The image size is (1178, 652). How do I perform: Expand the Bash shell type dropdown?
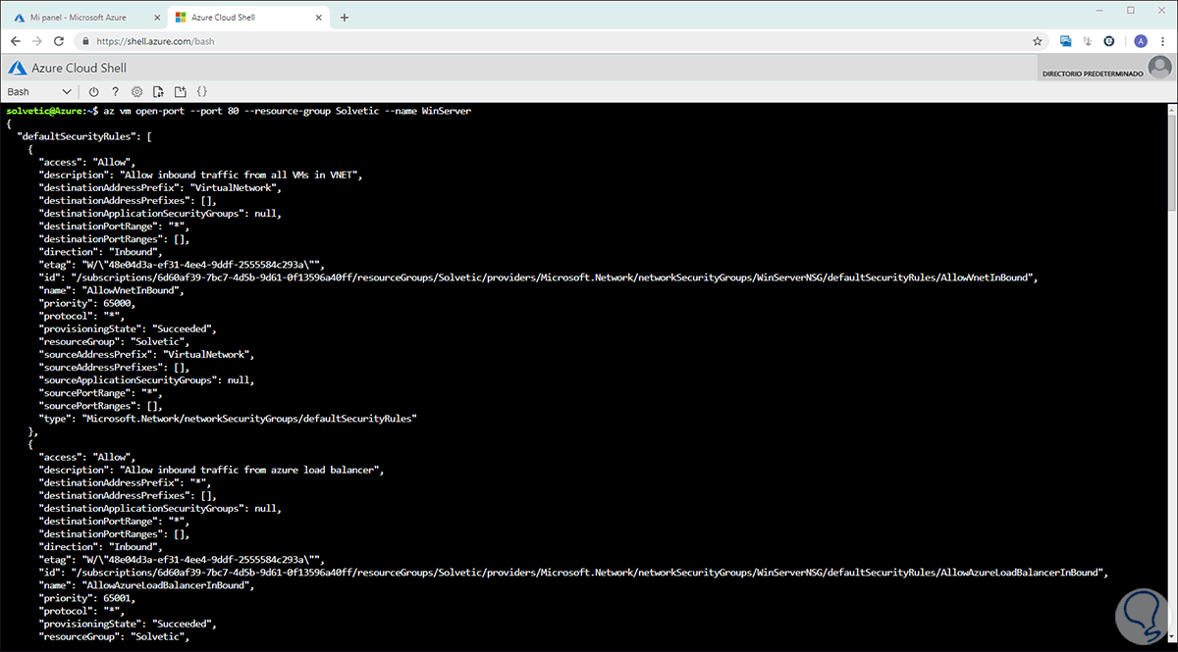(39, 91)
